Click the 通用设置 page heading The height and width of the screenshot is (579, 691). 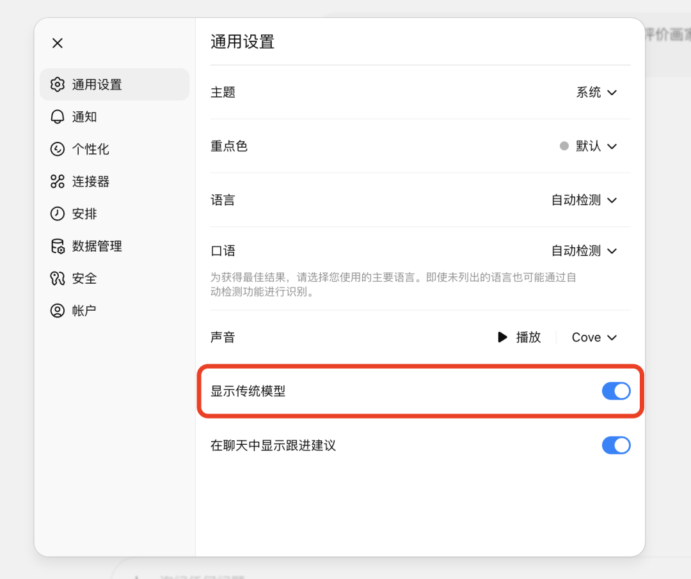[243, 42]
